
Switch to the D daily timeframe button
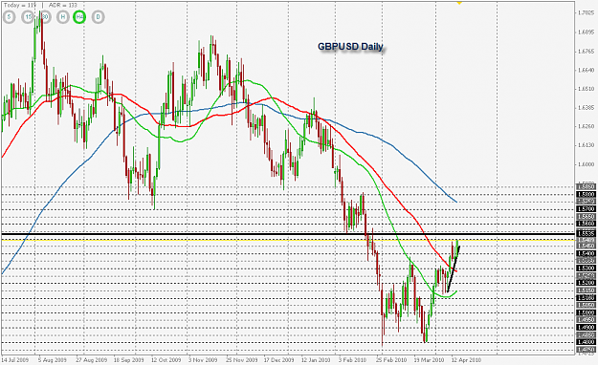click(x=98, y=17)
